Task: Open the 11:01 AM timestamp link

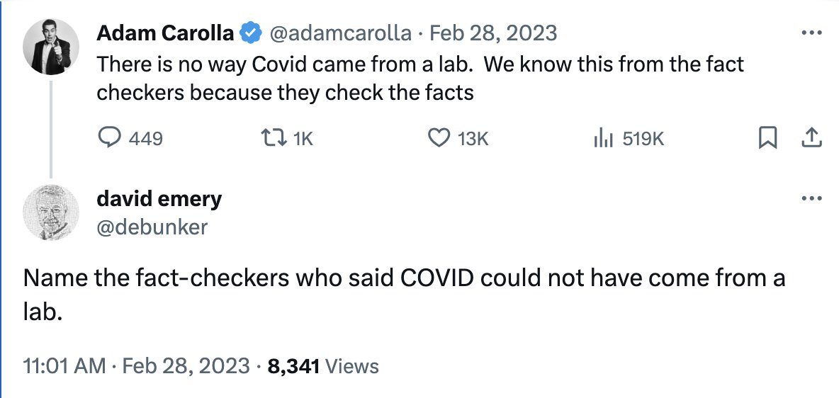Action: [x=62, y=366]
